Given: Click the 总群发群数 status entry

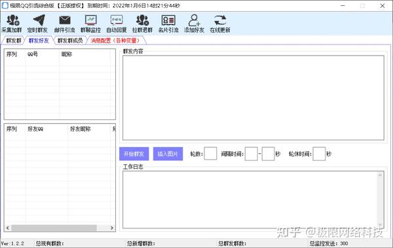Looking at the screenshot, I should coord(232,243).
